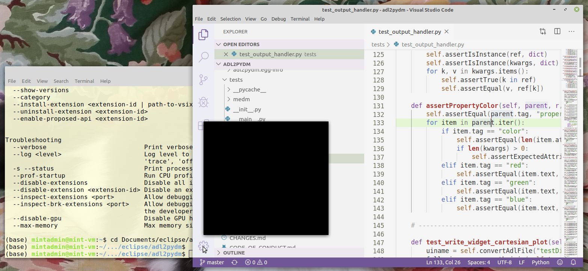Open the Help menu in Visual Studio Code
The height and width of the screenshot is (271, 588).
click(319, 19)
